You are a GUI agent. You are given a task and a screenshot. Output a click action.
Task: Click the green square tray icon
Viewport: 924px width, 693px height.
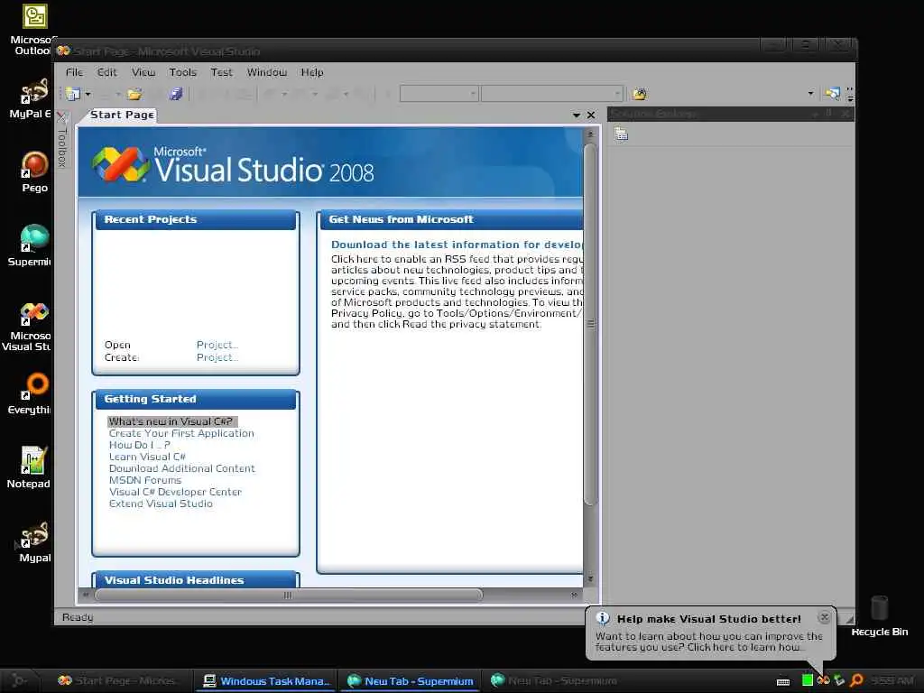[x=808, y=680]
